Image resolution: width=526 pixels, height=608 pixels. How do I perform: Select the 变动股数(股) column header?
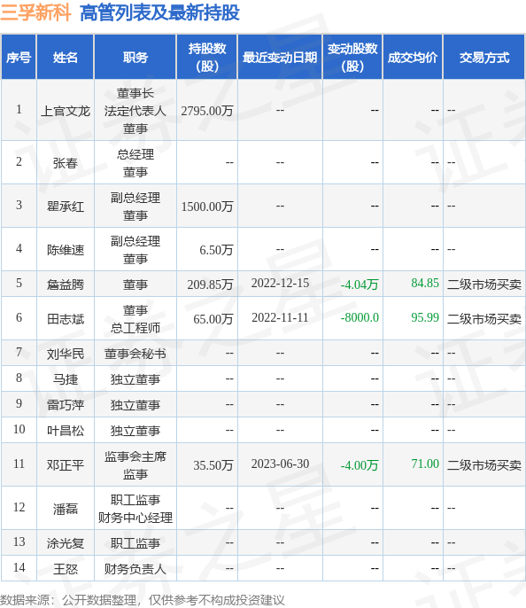click(352, 58)
